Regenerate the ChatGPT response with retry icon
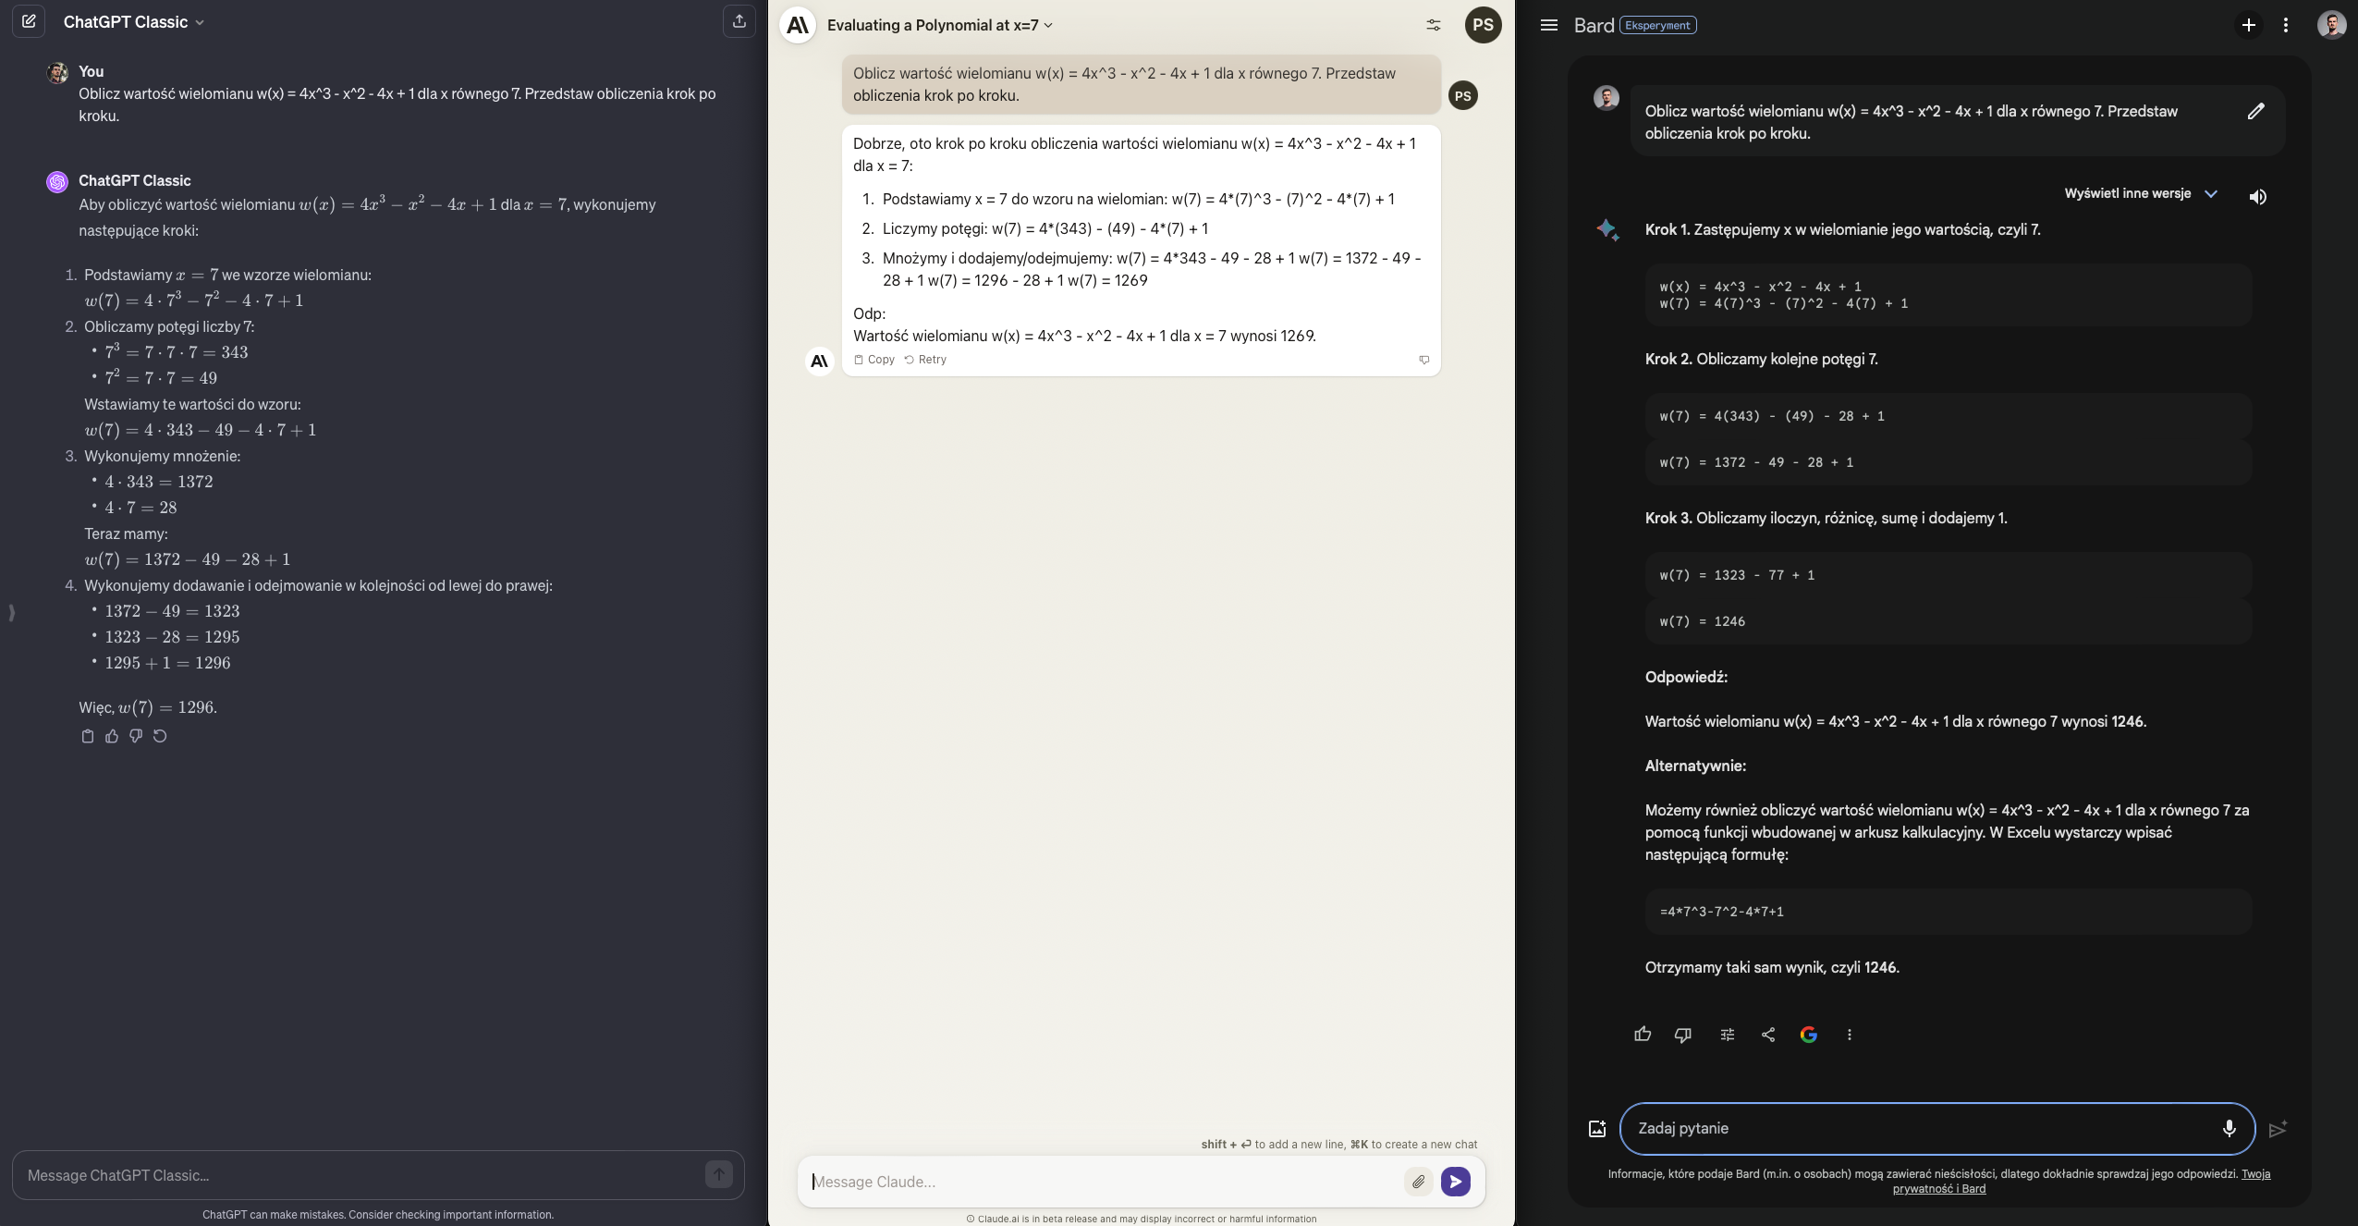Viewport: 2358px width, 1226px height. click(x=160, y=736)
